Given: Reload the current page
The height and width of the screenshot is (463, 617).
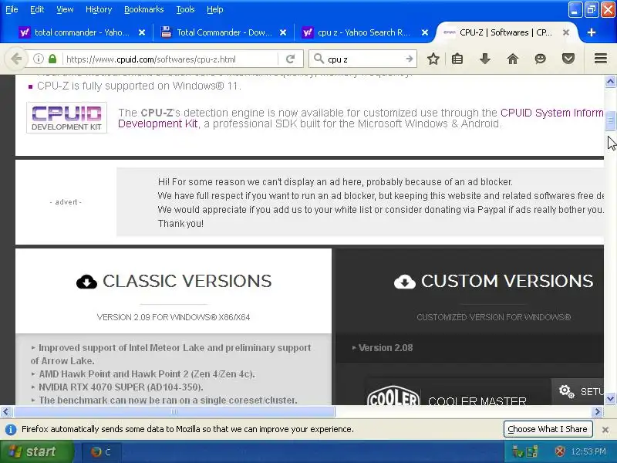Looking at the screenshot, I should click(x=291, y=59).
